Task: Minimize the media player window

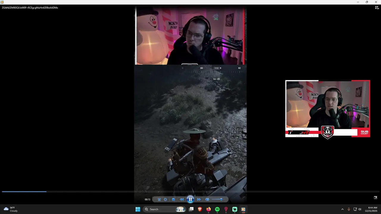Action: (358, 2)
